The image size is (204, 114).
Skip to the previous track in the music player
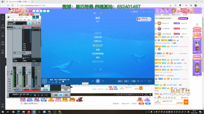point(92,81)
